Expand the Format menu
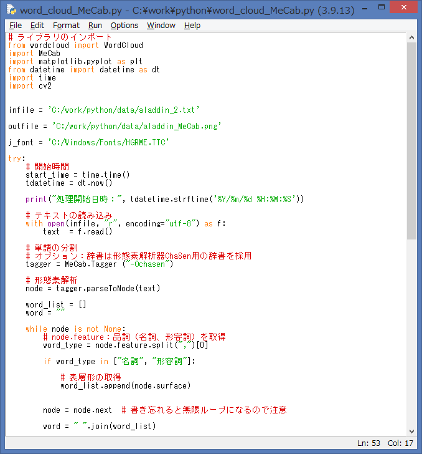The width and height of the screenshot is (422, 454). tap(66, 26)
